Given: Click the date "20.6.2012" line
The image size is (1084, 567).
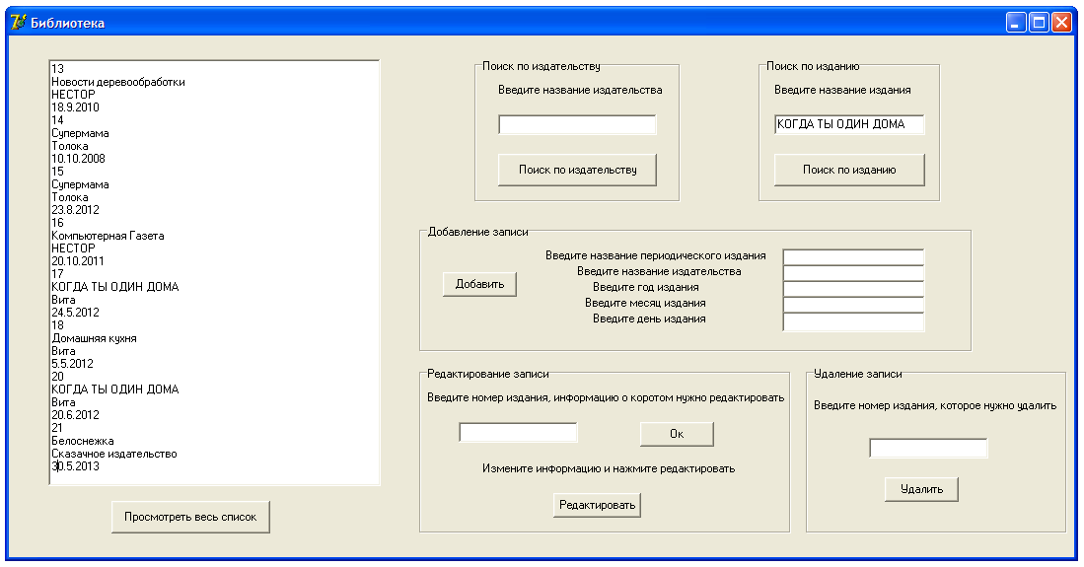Looking at the screenshot, I should pos(75,415).
